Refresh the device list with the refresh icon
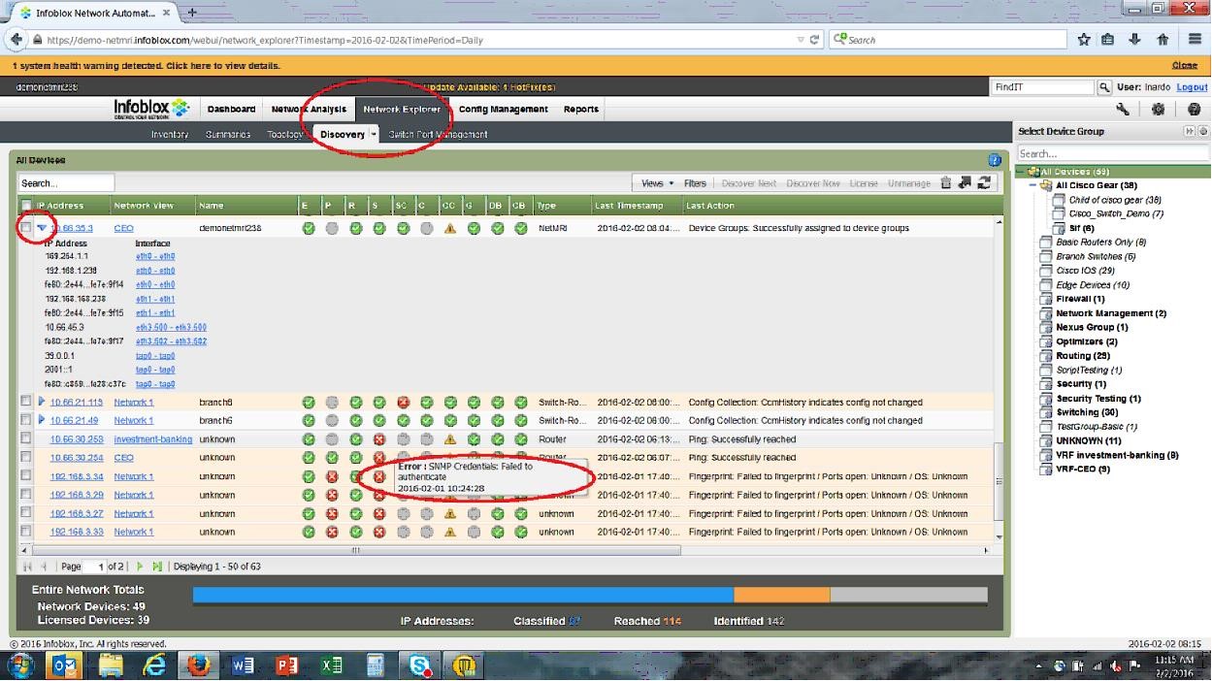Screen dimensions: 1212x681 click(984, 182)
